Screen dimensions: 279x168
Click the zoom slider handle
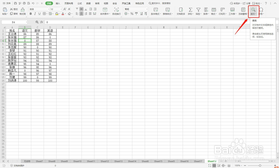coord(260,165)
